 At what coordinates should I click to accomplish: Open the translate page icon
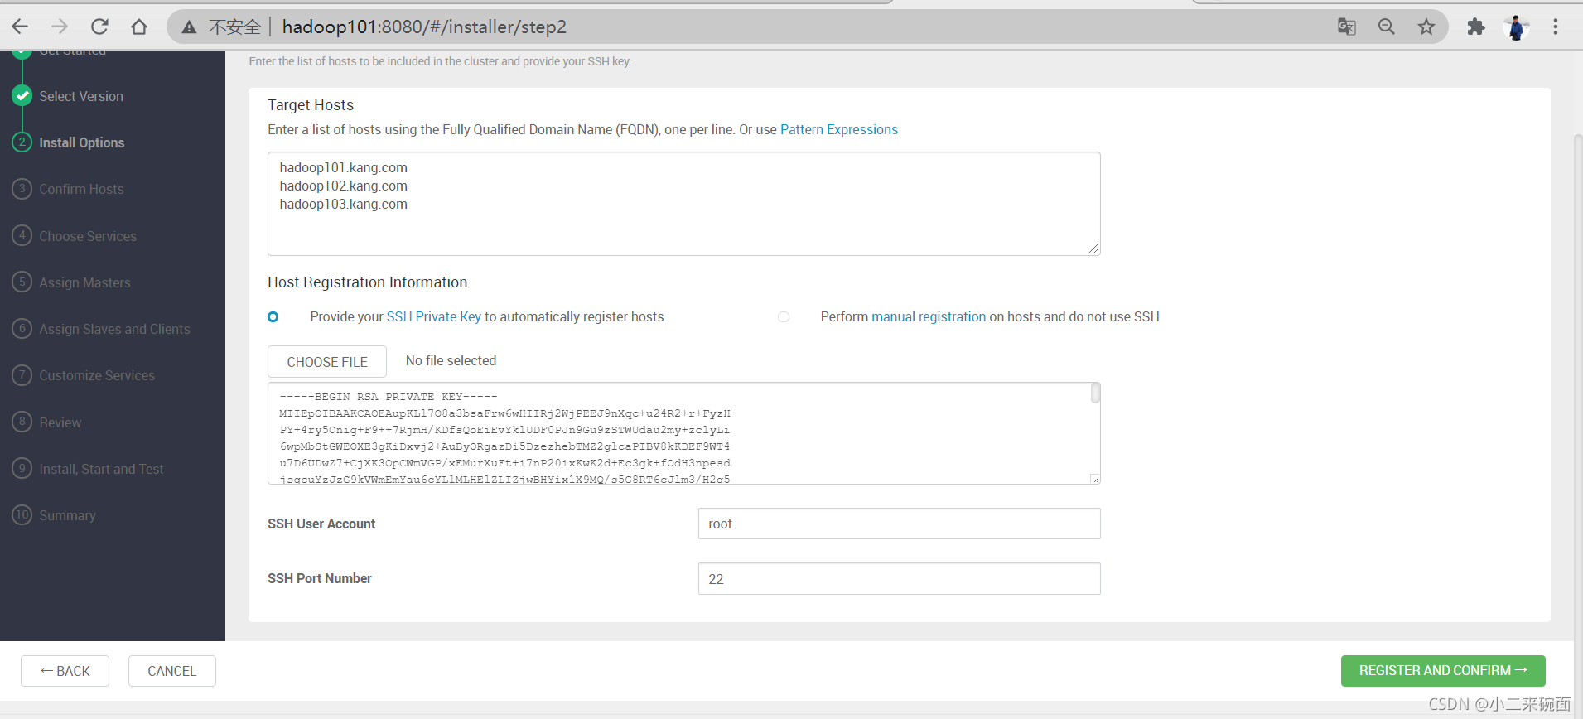[x=1347, y=27]
